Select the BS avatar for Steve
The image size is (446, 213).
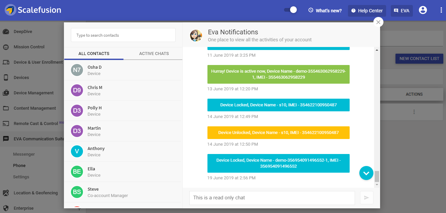77,192
